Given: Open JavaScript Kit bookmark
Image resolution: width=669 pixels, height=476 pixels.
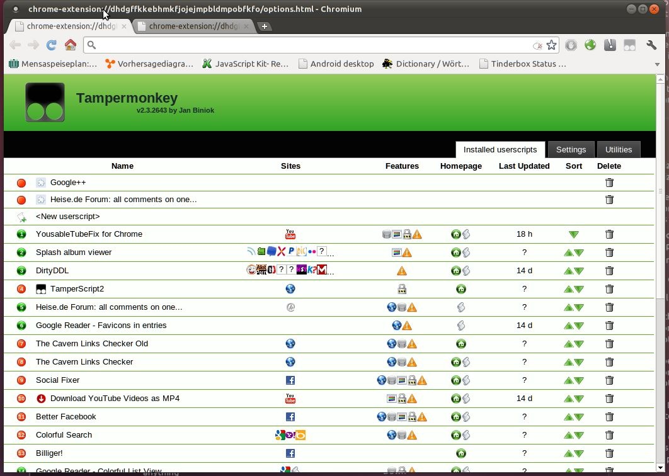Looking at the screenshot, I should click(245, 64).
